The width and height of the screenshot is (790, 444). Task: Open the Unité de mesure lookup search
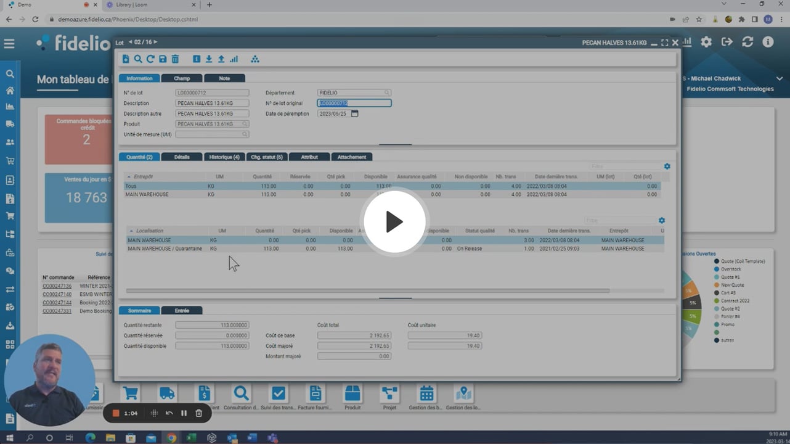point(245,134)
